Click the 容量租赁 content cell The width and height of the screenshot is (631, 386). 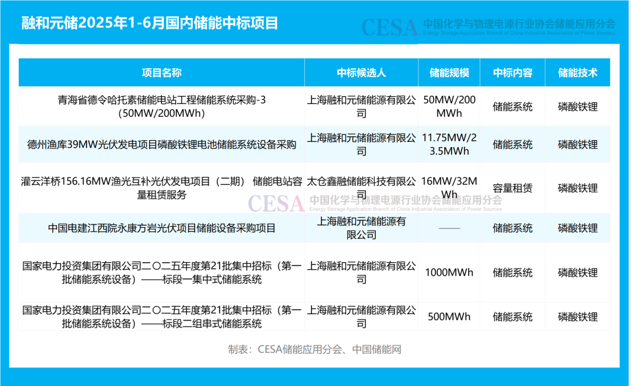[512, 188]
